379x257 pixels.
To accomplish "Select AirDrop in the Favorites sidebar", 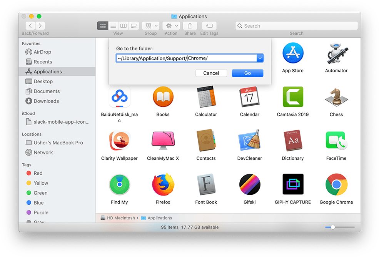I will click(x=42, y=52).
